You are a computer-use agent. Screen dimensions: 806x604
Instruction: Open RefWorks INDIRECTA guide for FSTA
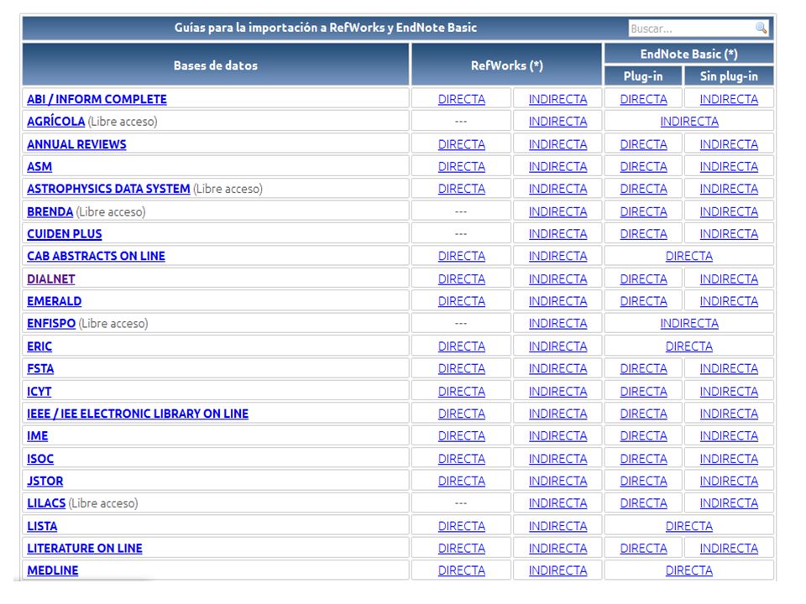tap(557, 369)
